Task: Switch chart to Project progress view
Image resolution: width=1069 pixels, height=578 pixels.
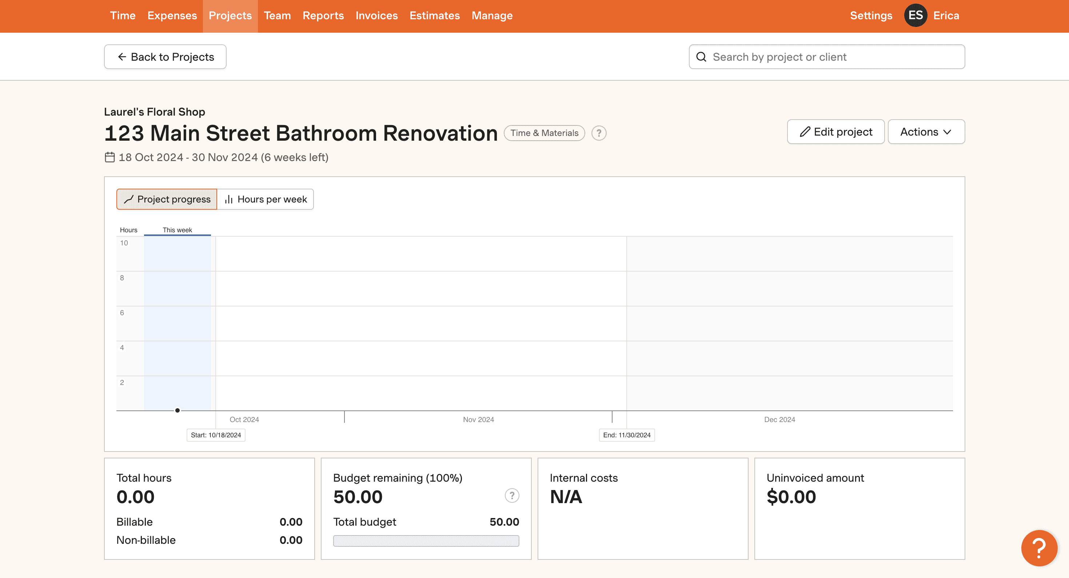Action: (167, 200)
